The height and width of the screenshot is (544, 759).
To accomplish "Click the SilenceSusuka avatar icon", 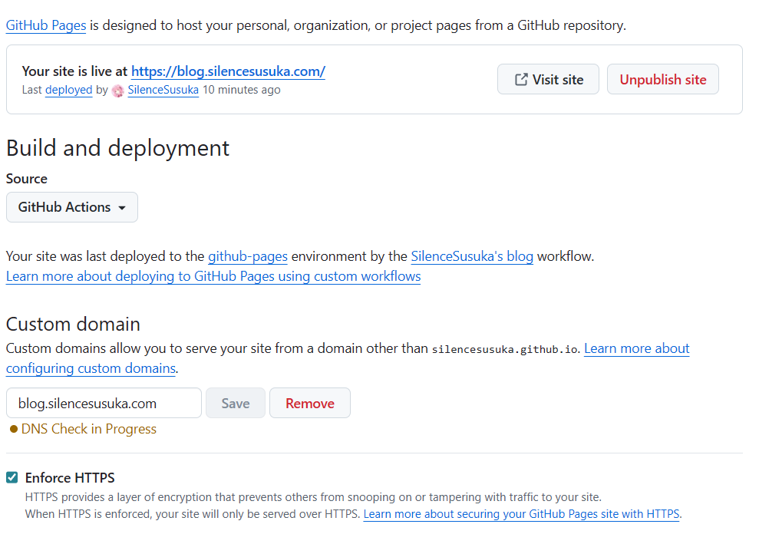I will pyautogui.click(x=118, y=91).
